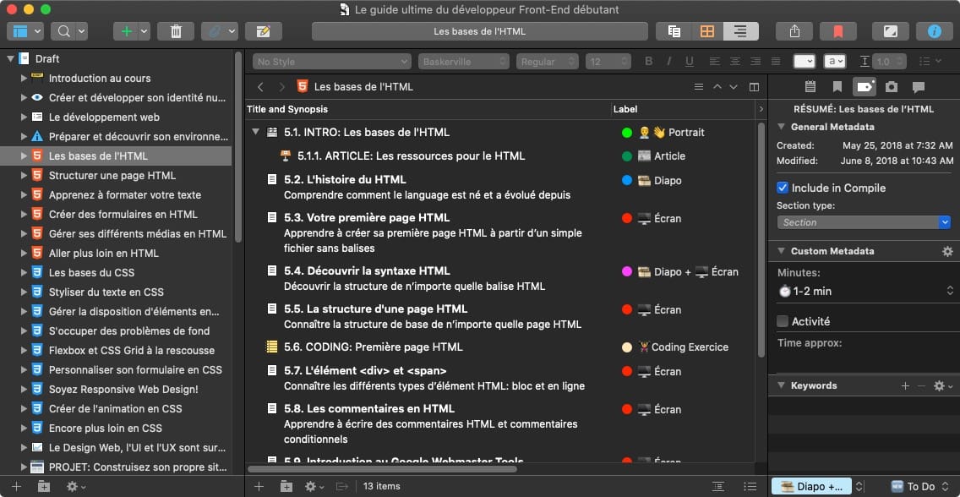Open the font size 12 dropdown

608,61
